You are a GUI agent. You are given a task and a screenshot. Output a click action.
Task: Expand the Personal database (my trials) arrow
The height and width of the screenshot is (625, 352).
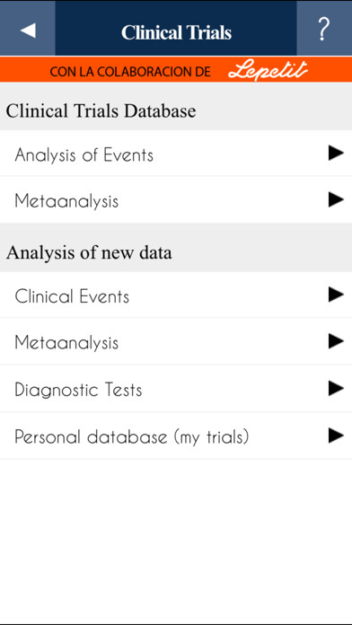(336, 436)
